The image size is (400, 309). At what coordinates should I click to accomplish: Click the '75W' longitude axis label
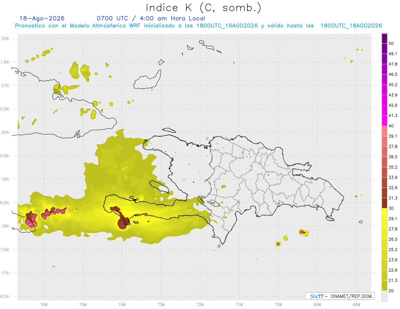[x=83, y=305]
